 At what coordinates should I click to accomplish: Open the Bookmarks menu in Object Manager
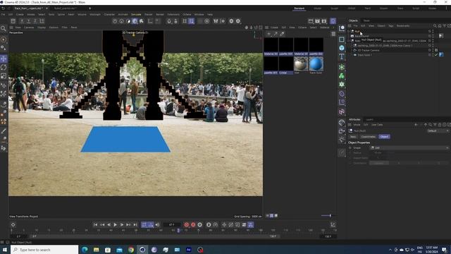coord(403,25)
